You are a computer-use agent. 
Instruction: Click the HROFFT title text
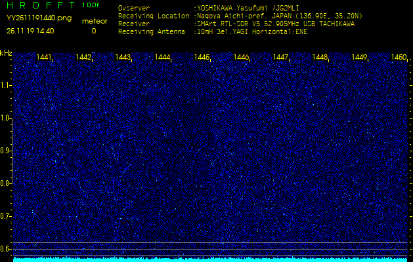pyautogui.click(x=41, y=5)
